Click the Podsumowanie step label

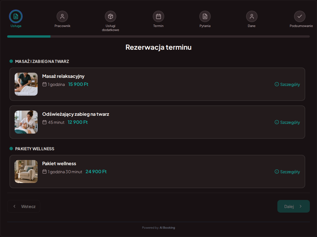[301, 26]
